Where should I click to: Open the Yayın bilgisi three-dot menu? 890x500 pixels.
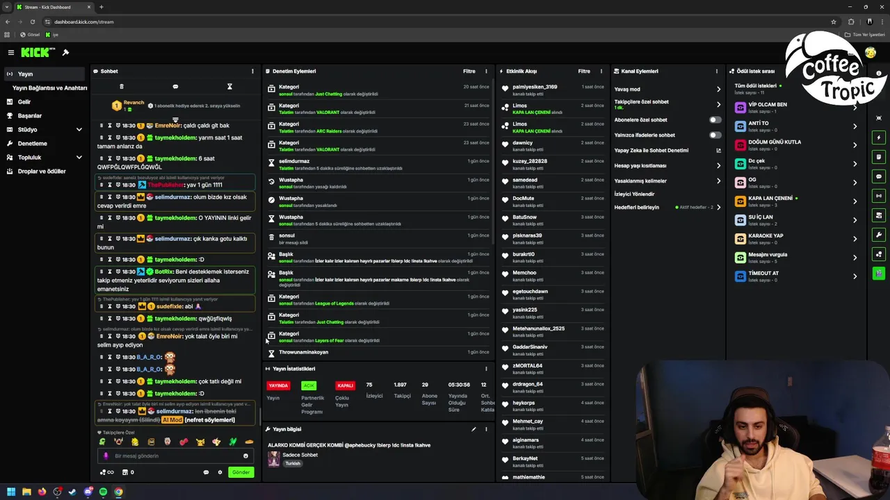tap(486, 429)
